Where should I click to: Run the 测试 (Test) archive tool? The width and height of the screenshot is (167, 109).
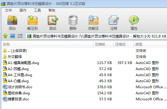click(53, 20)
